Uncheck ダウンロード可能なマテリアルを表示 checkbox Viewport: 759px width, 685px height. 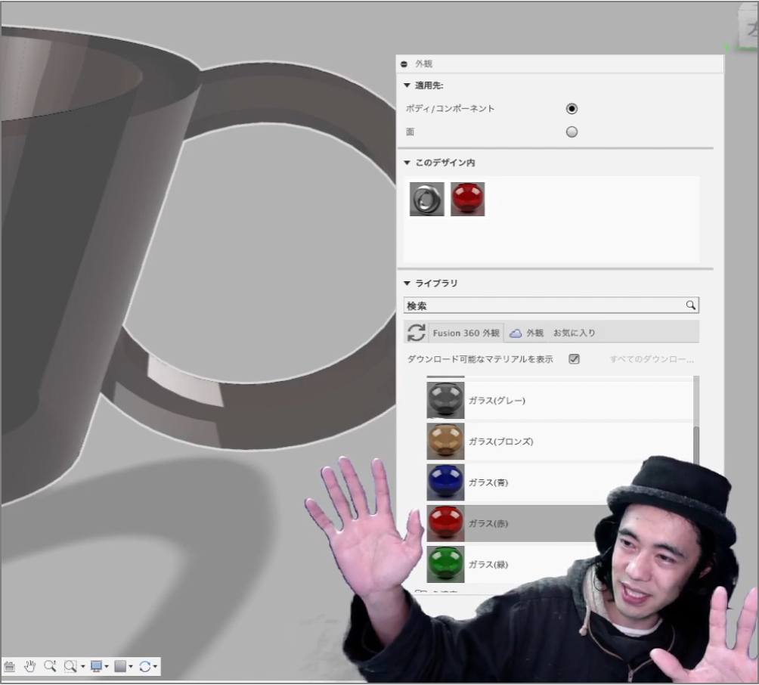[x=574, y=359]
